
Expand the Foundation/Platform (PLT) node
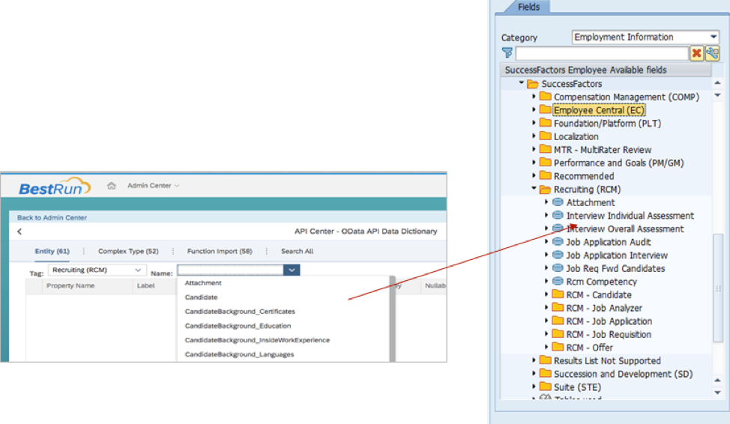tap(534, 123)
